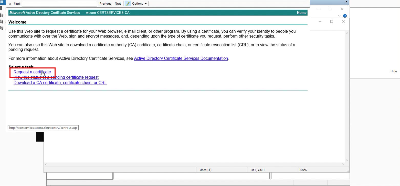
Task: Open the Options dropdown in Find bar
Action: click(x=140, y=4)
